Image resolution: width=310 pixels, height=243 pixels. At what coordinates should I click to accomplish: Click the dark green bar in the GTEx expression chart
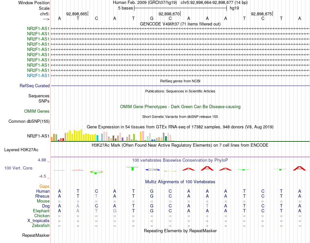click(166, 138)
